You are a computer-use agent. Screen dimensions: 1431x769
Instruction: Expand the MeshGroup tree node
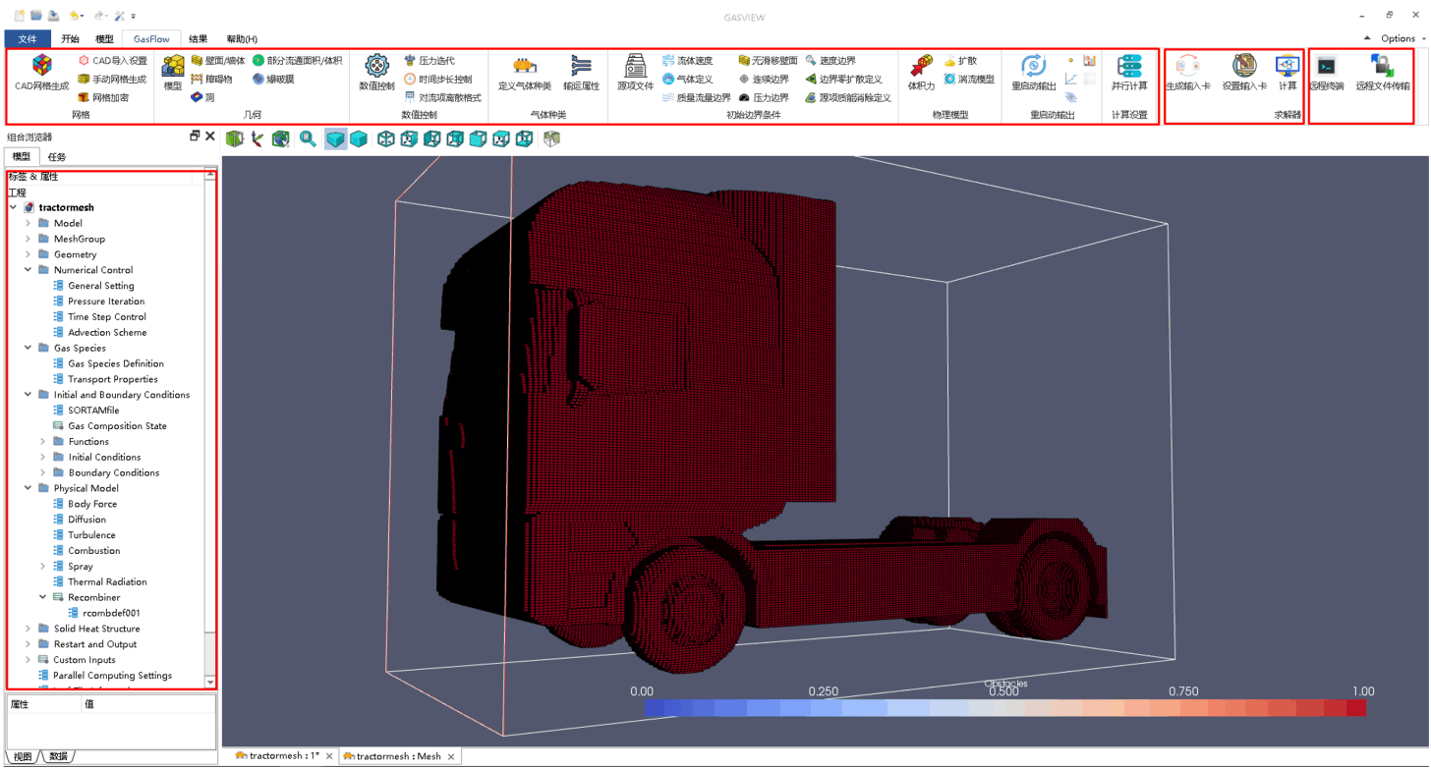coord(28,239)
